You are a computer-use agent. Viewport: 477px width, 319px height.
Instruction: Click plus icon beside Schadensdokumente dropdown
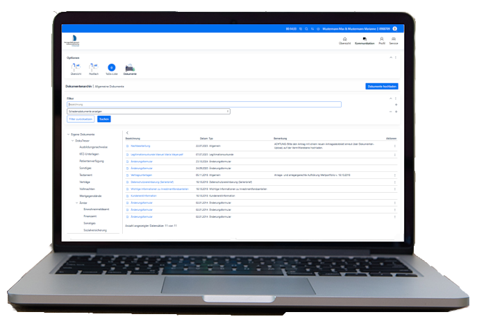tap(396, 112)
